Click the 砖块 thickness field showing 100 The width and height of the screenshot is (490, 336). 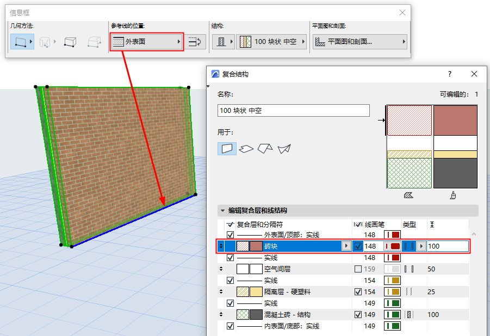[x=448, y=246]
